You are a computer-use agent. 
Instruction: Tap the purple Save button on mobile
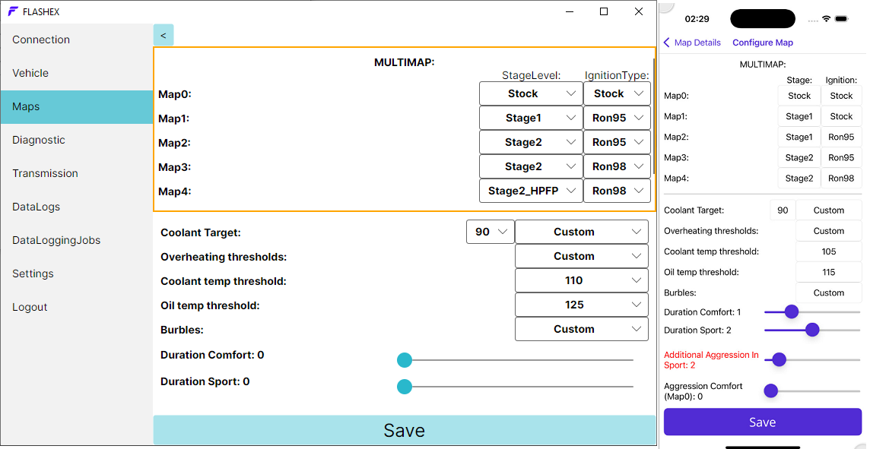762,422
